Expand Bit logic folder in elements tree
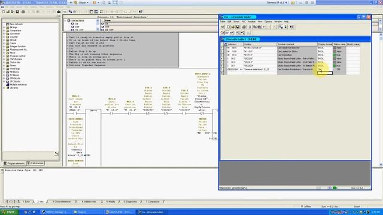The image size is (383, 215). click(x=4, y=27)
